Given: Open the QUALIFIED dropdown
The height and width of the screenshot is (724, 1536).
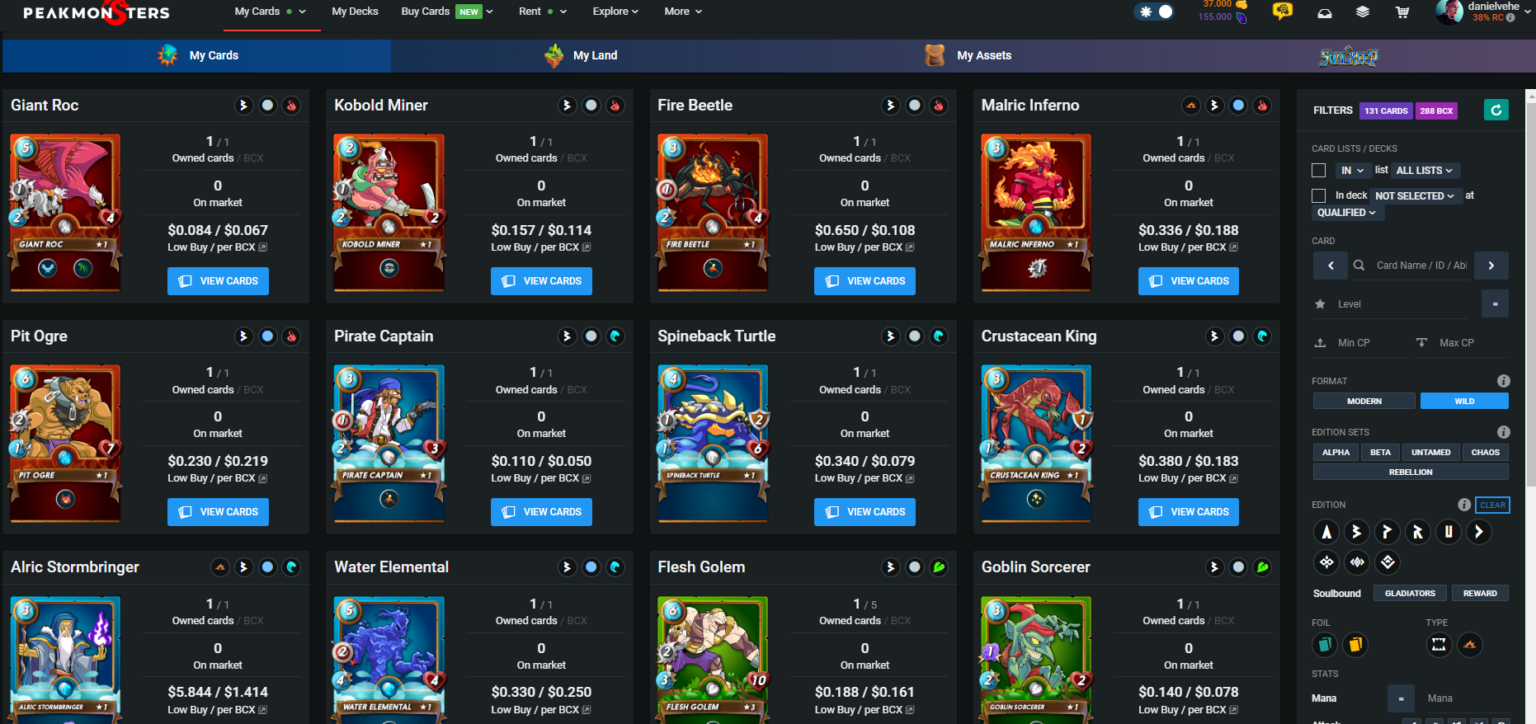Looking at the screenshot, I should [x=1347, y=213].
